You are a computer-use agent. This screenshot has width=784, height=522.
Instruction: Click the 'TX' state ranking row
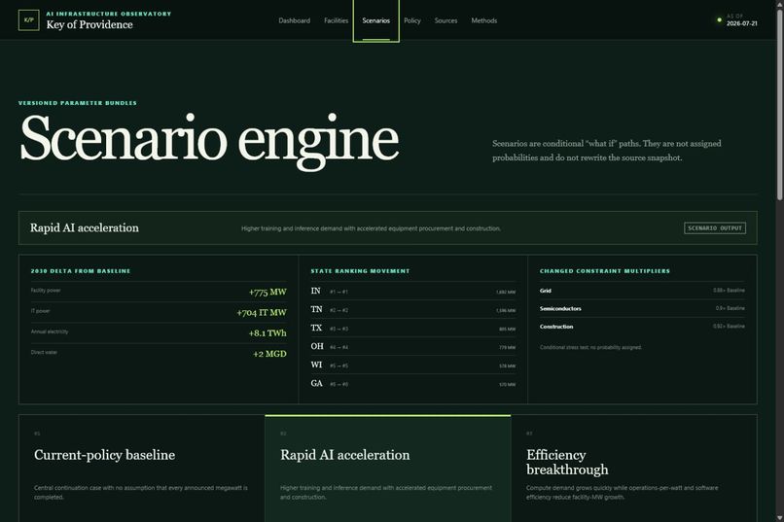[413, 329]
